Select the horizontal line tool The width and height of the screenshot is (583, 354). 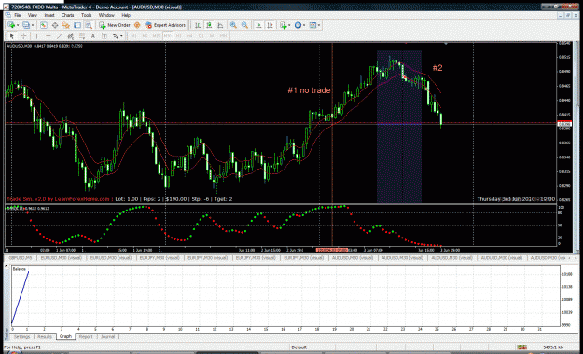pyautogui.click(x=48, y=36)
